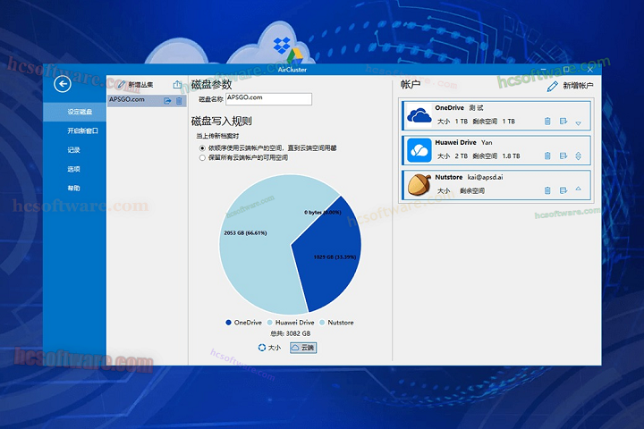Open the 帮助 sidebar item
644x429 pixels.
click(x=75, y=188)
